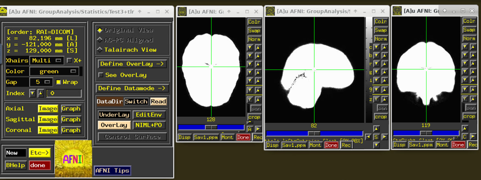Click the Rec button in sagittal viewer
The image size is (481, 180).
pos(346,145)
